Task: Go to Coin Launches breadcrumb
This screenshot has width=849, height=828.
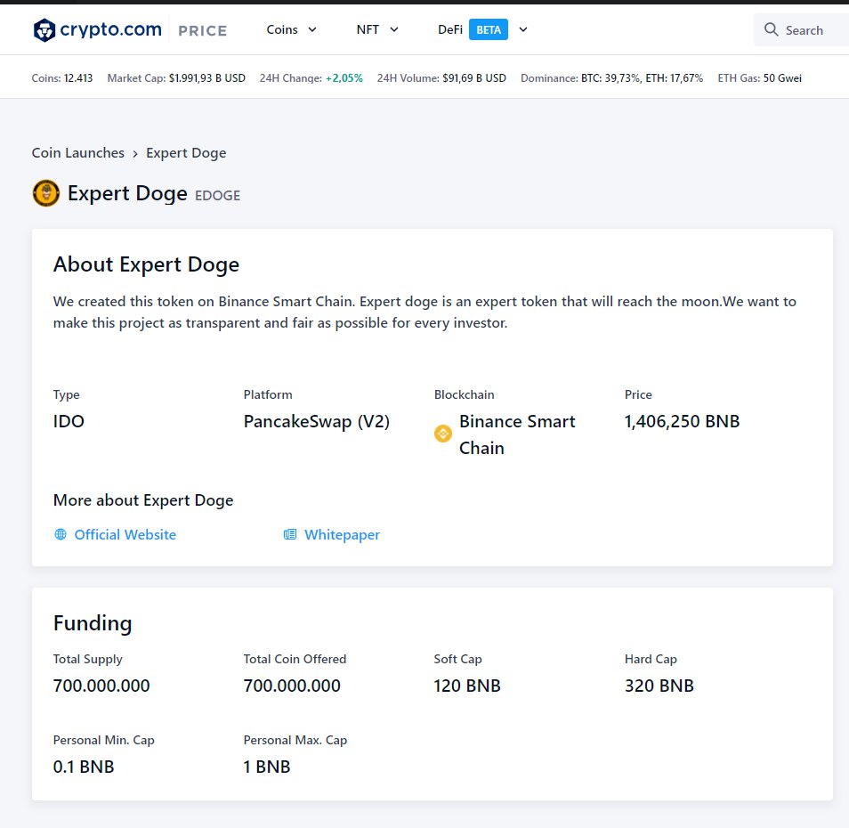Action: tap(78, 153)
